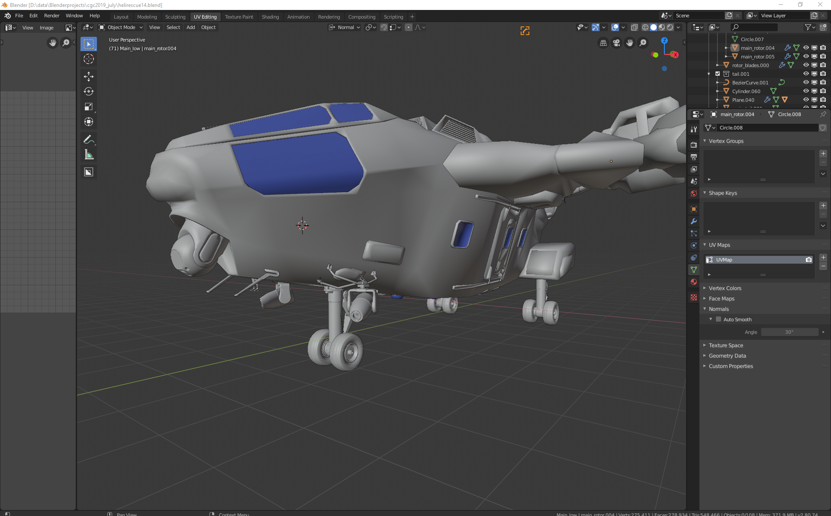Expand the Geometry Data panel
The height and width of the screenshot is (516, 831).
pyautogui.click(x=727, y=355)
